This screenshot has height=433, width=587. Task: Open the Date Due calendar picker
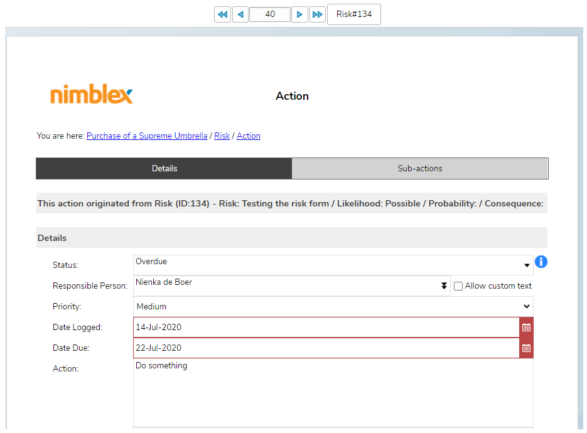coord(526,348)
